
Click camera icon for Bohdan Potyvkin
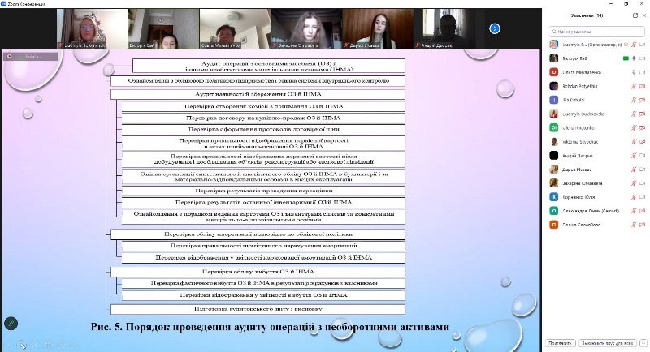coord(643,86)
